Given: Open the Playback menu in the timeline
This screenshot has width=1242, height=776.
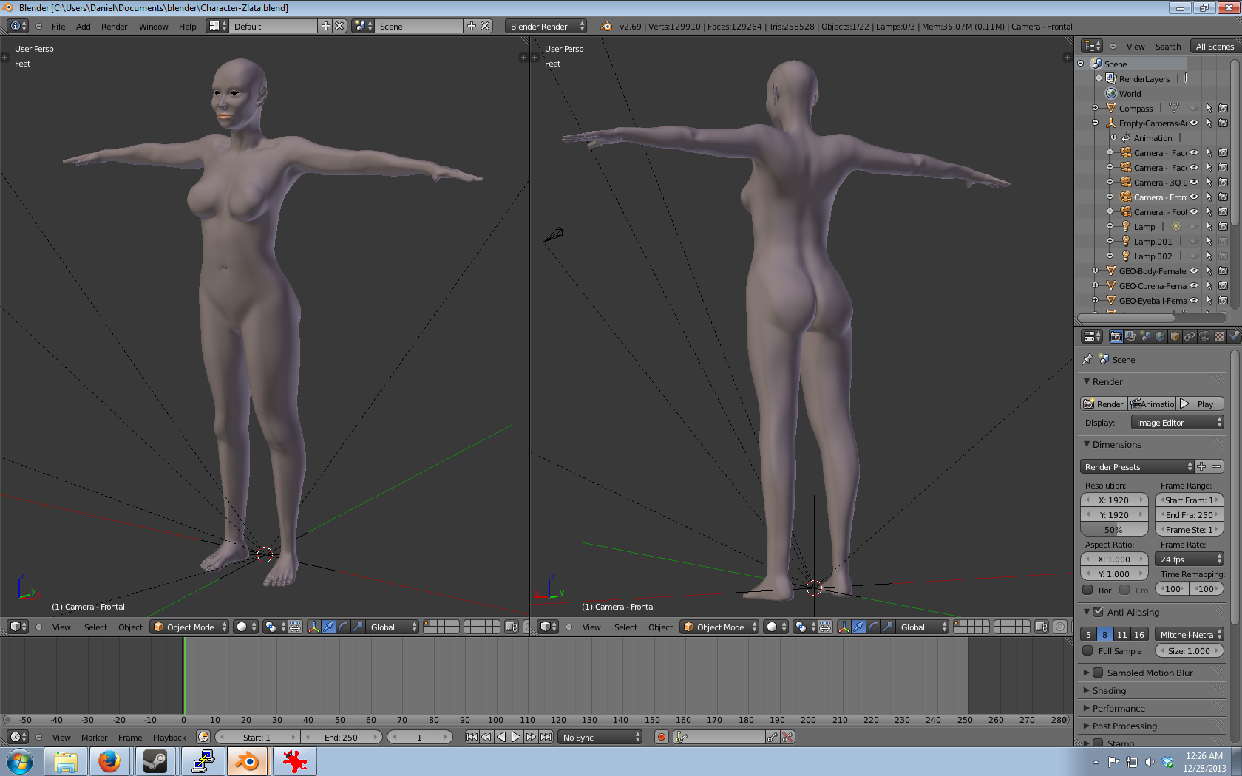Looking at the screenshot, I should (x=169, y=738).
